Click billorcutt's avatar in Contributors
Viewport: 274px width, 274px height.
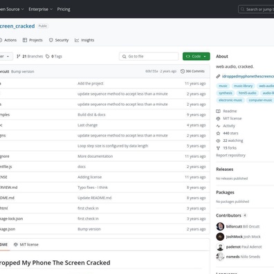tap(220, 226)
